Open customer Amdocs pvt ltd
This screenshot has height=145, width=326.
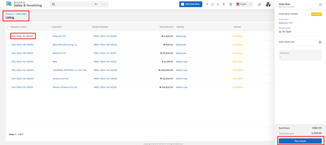point(60,79)
